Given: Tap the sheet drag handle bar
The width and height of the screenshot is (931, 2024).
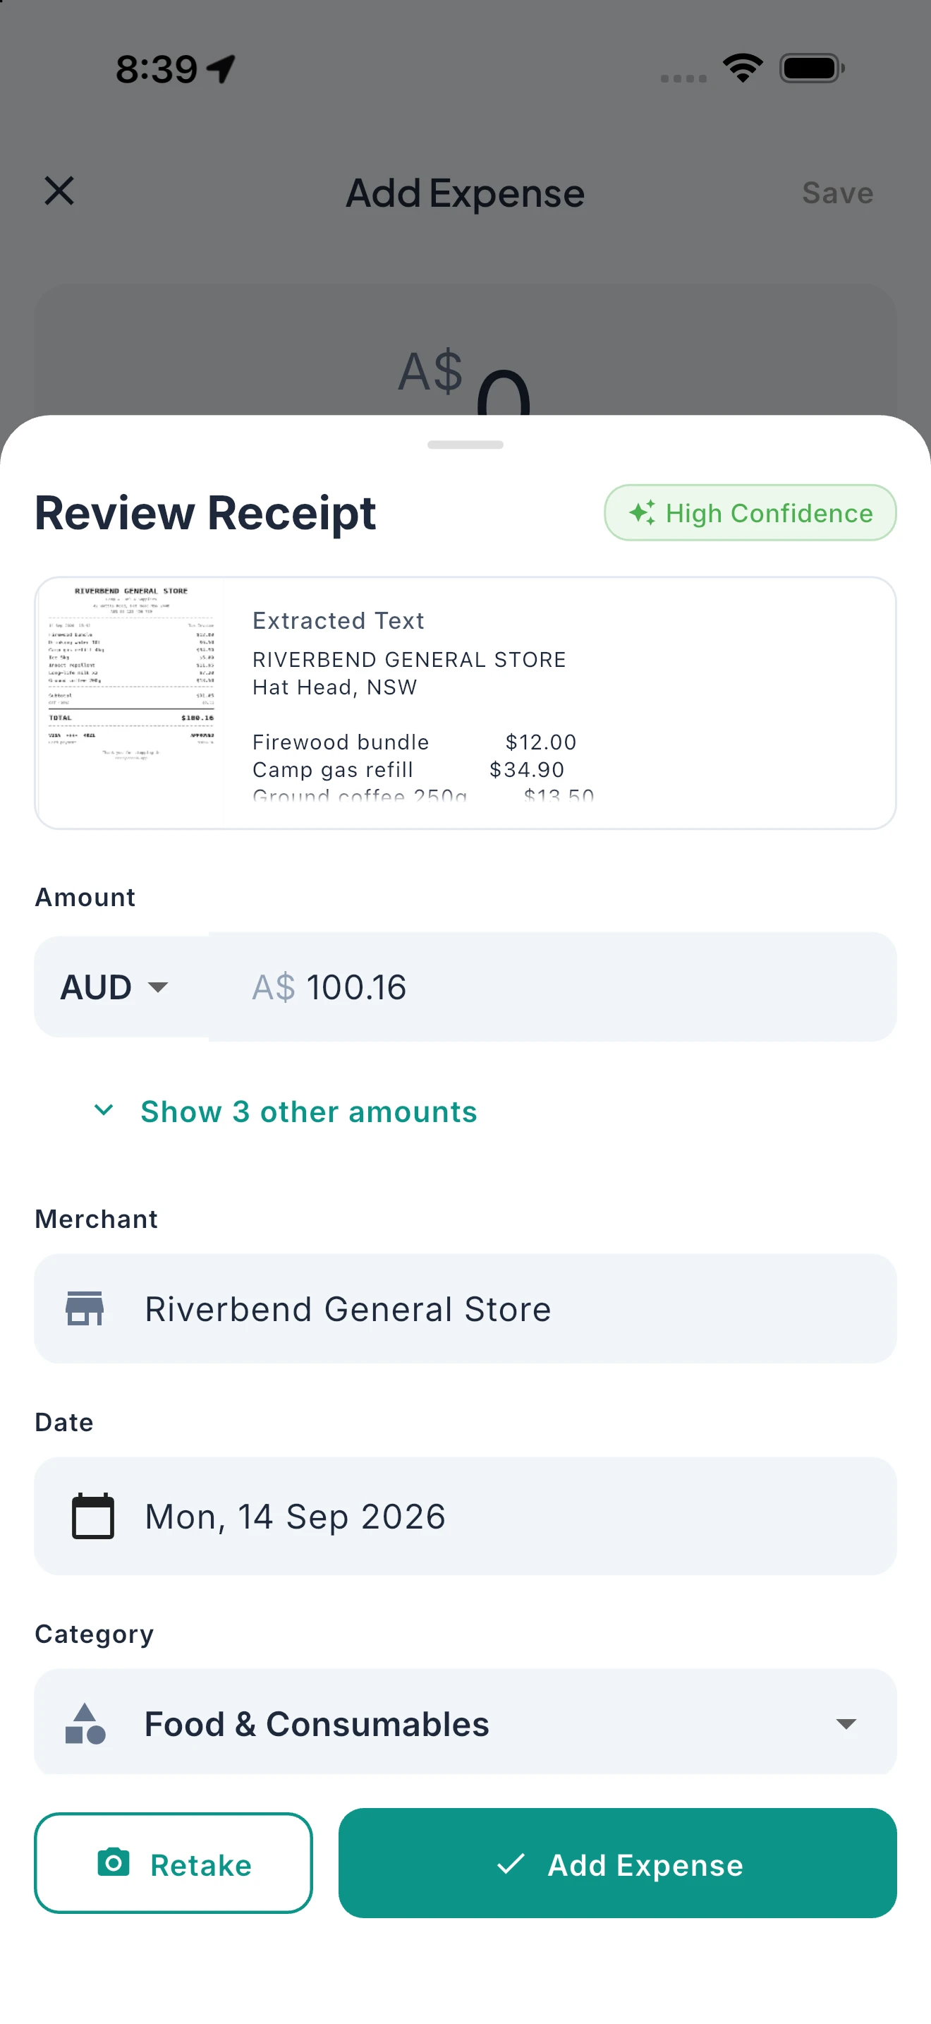Looking at the screenshot, I should point(465,445).
